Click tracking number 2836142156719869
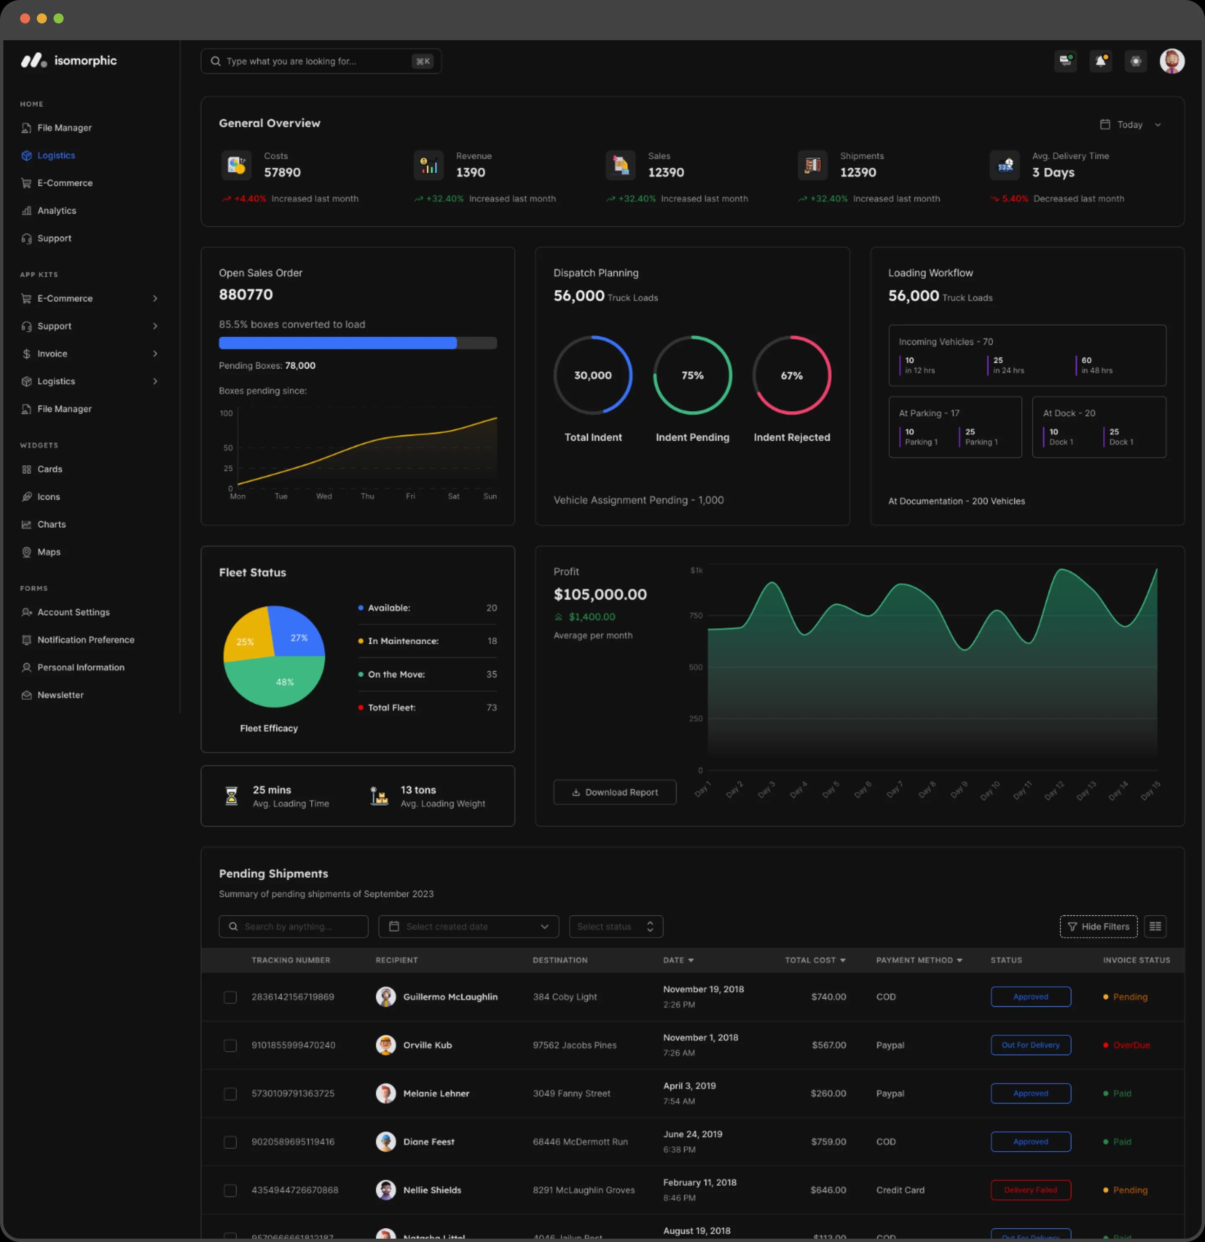 [x=293, y=997]
